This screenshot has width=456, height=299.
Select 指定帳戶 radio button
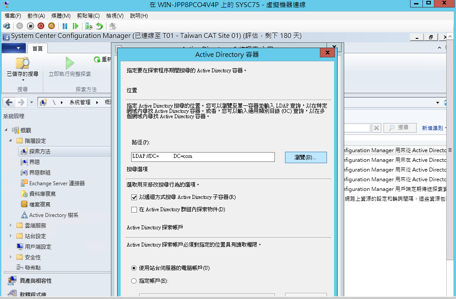click(x=134, y=281)
